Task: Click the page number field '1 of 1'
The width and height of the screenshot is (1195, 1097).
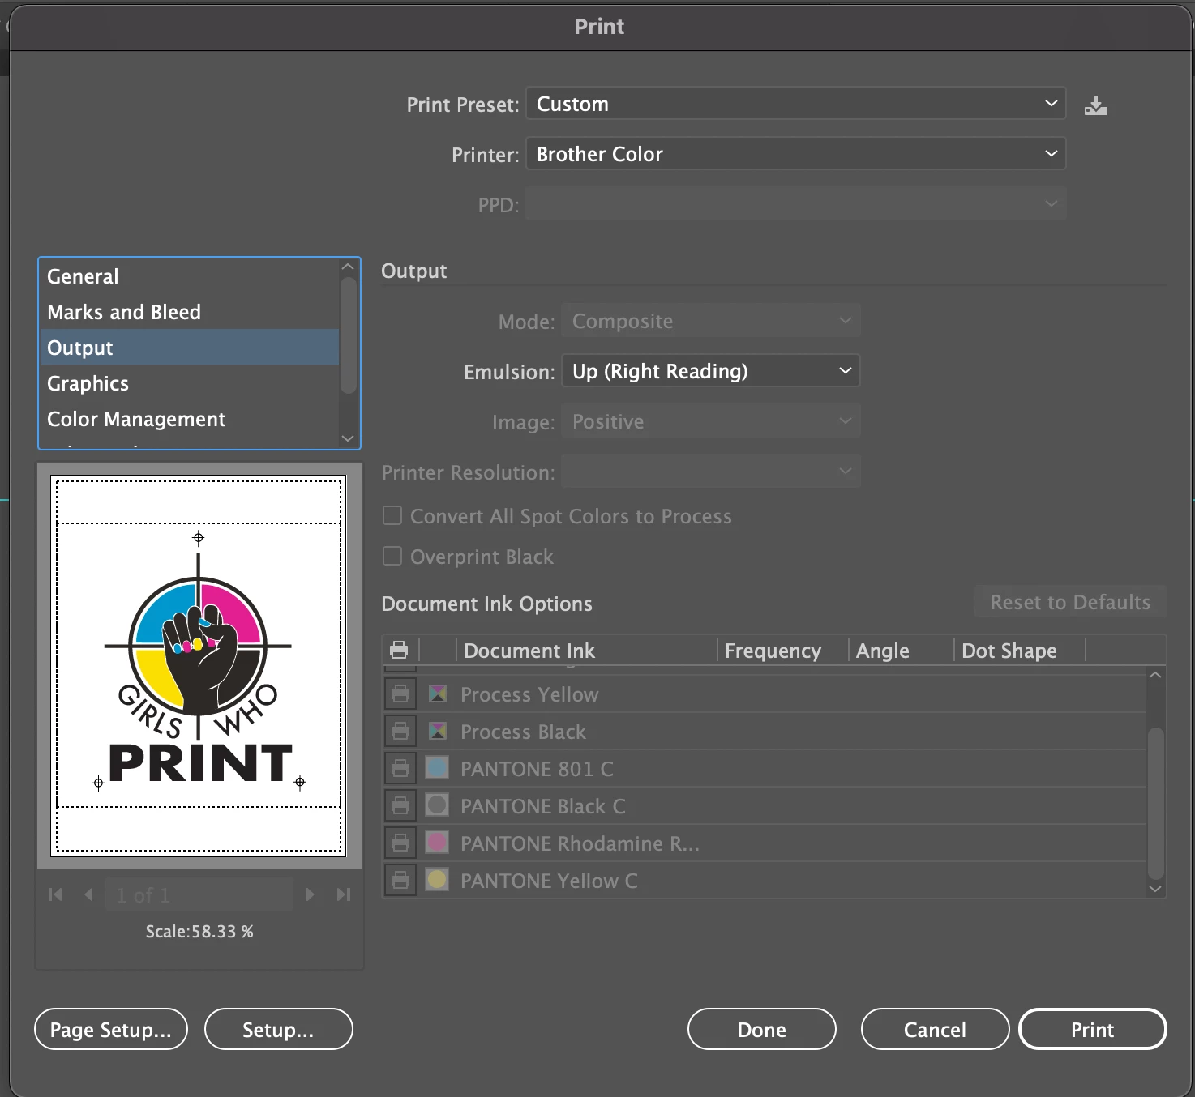Action: [199, 894]
